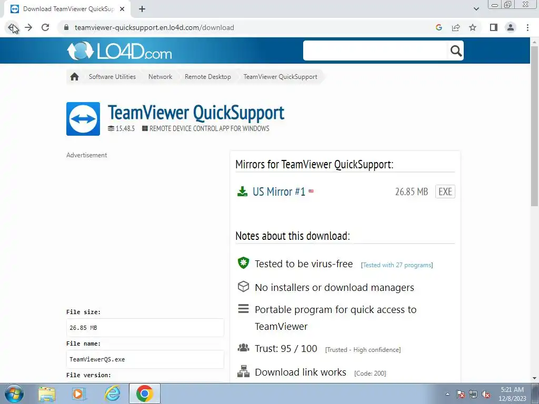
Task: Open the network tray icon
Action: point(473,394)
